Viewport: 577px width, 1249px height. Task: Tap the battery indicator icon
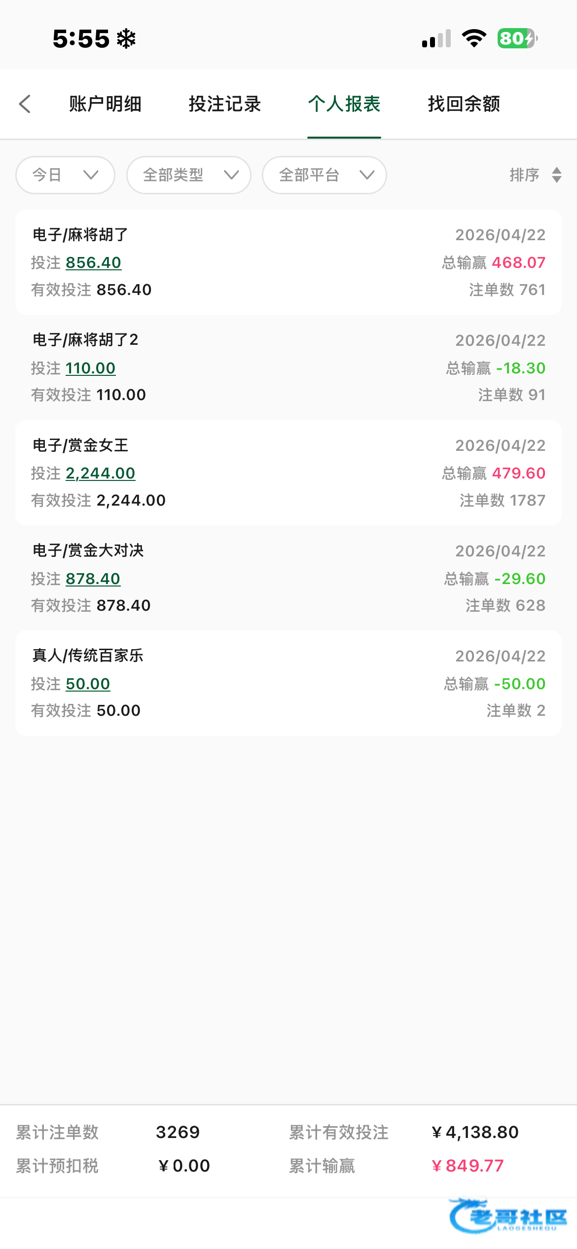517,38
